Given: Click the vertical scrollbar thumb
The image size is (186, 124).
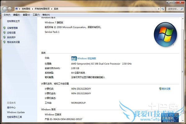Looking at the screenshot, I should click(183, 72).
